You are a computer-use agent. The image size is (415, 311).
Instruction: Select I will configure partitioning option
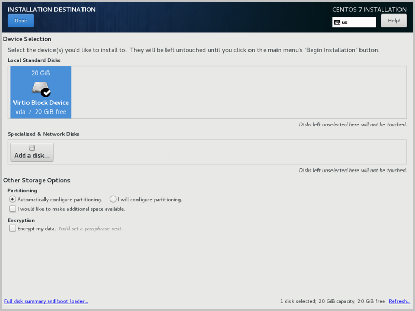[x=113, y=199]
